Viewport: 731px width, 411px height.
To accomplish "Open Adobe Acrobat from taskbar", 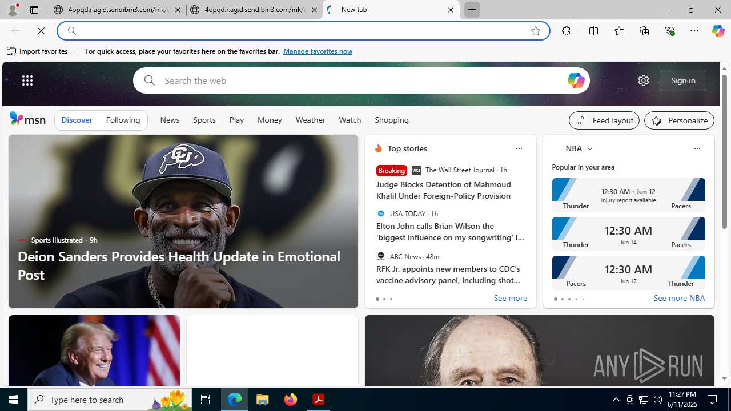I will click(x=319, y=400).
